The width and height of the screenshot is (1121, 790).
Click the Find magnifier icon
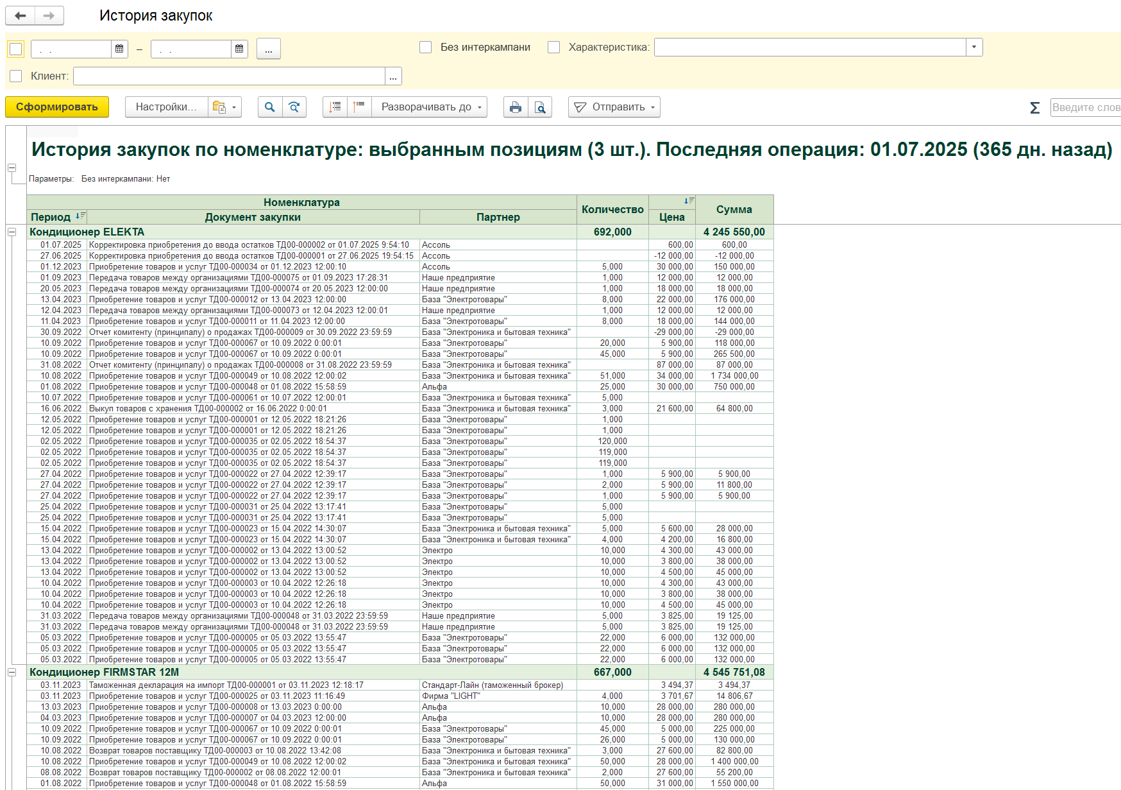(270, 107)
